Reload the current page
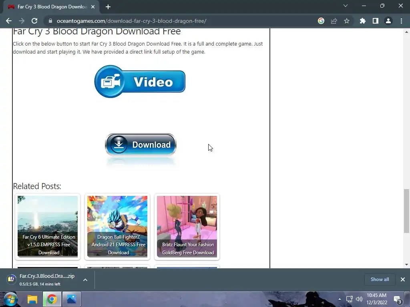 tap(34, 21)
